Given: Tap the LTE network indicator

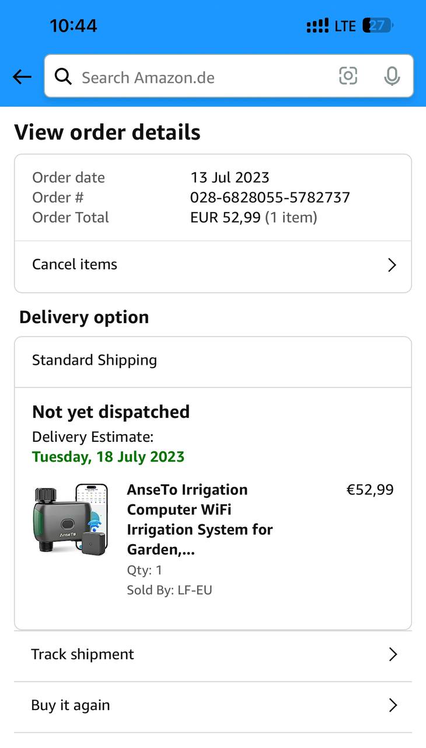Looking at the screenshot, I should pos(345,26).
